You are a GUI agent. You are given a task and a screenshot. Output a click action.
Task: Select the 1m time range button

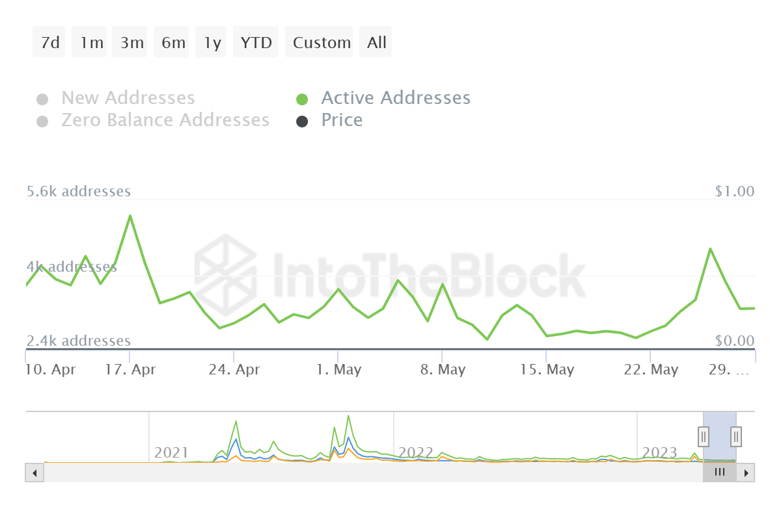pos(91,43)
